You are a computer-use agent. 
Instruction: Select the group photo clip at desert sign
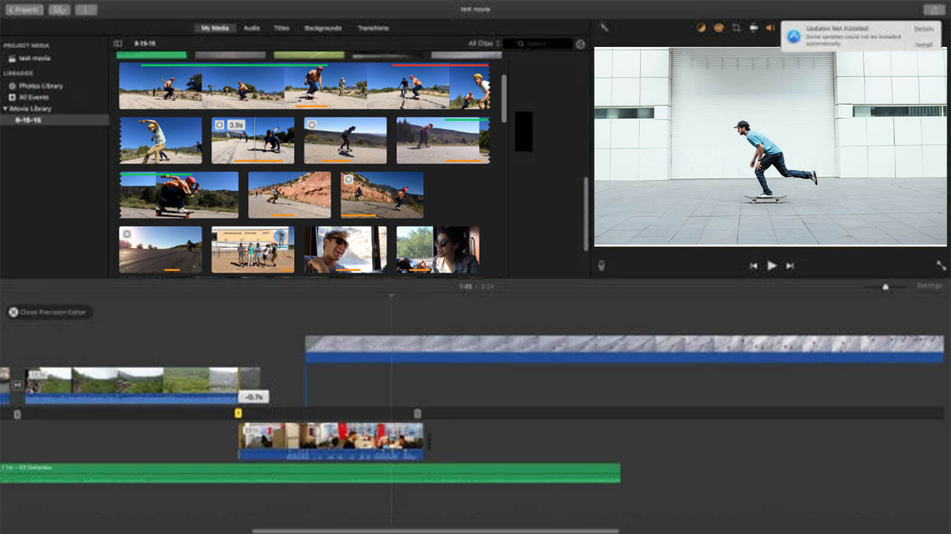click(x=253, y=249)
